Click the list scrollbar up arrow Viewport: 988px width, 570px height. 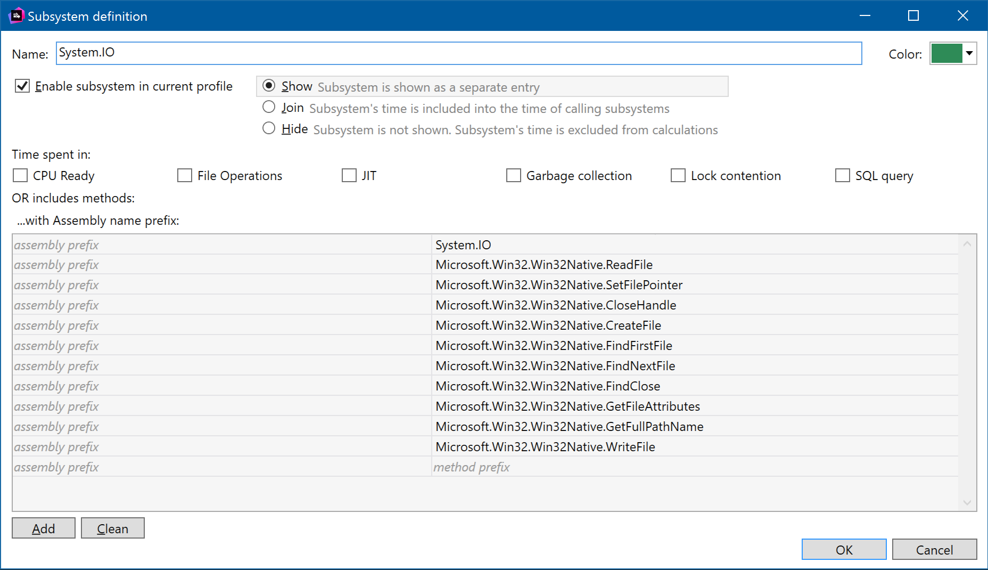(x=967, y=244)
